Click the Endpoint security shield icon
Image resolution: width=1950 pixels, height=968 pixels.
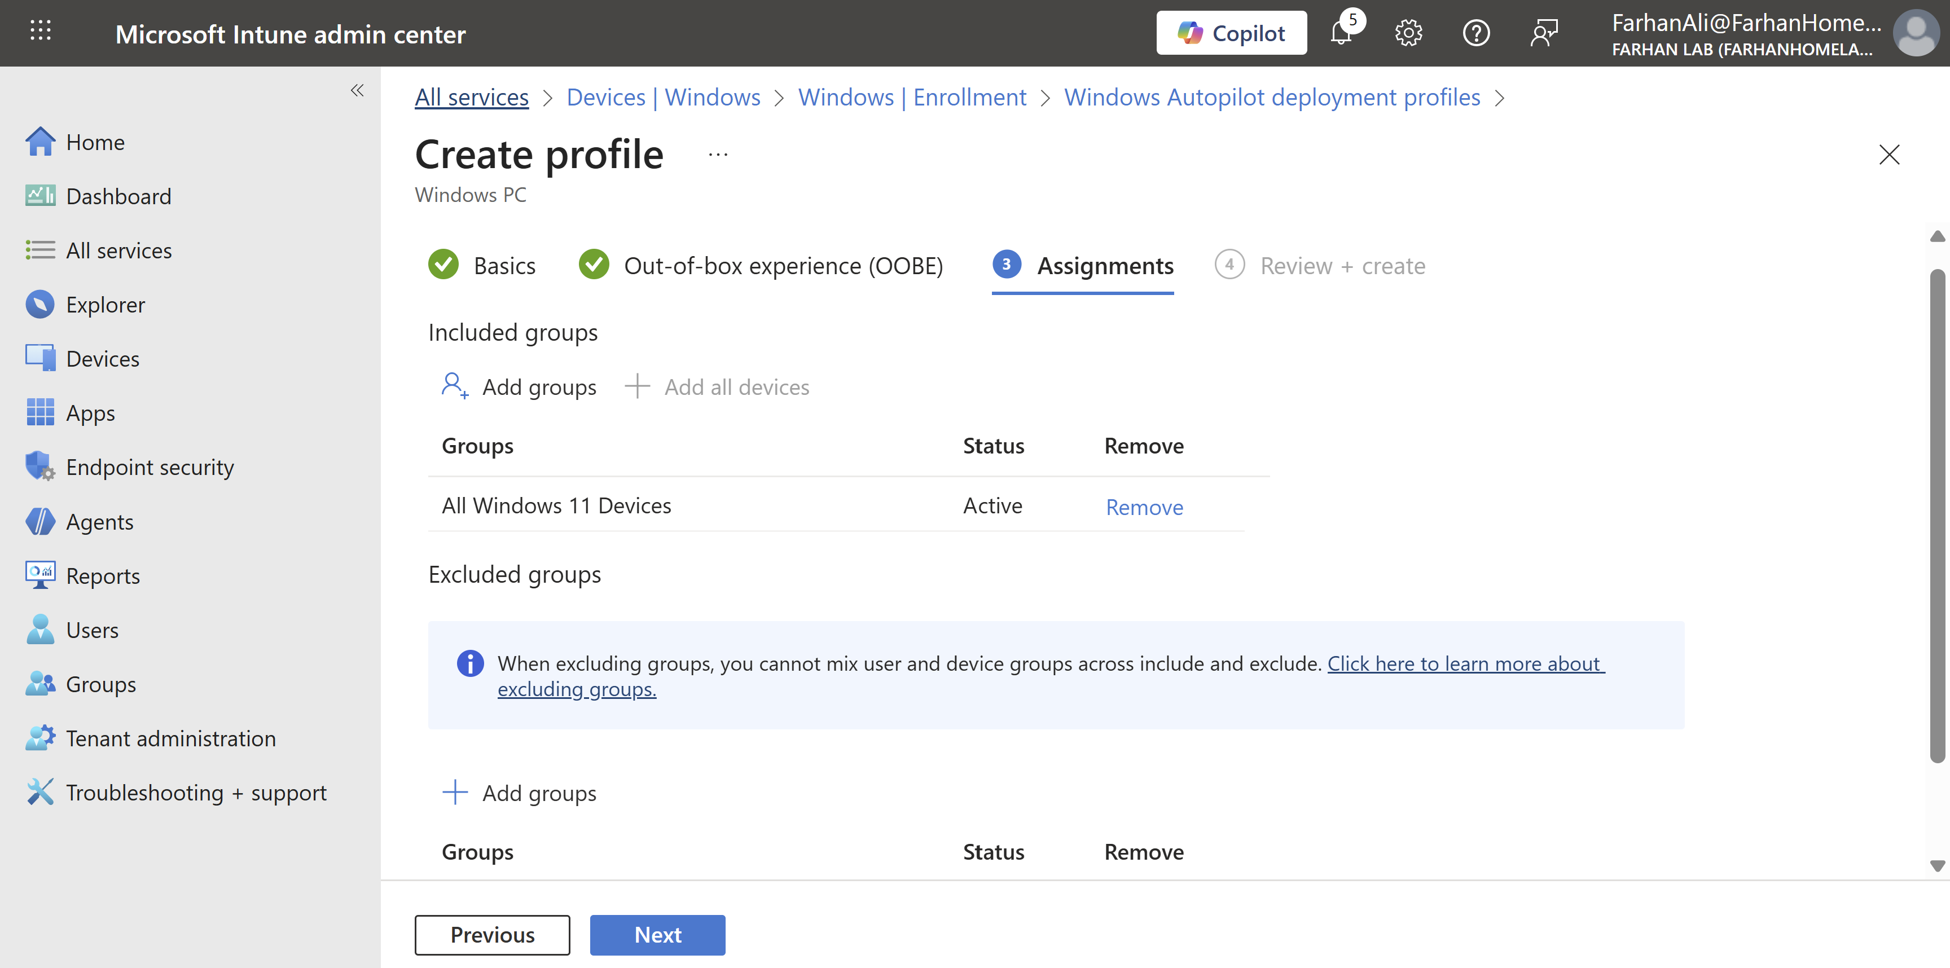[39, 466]
